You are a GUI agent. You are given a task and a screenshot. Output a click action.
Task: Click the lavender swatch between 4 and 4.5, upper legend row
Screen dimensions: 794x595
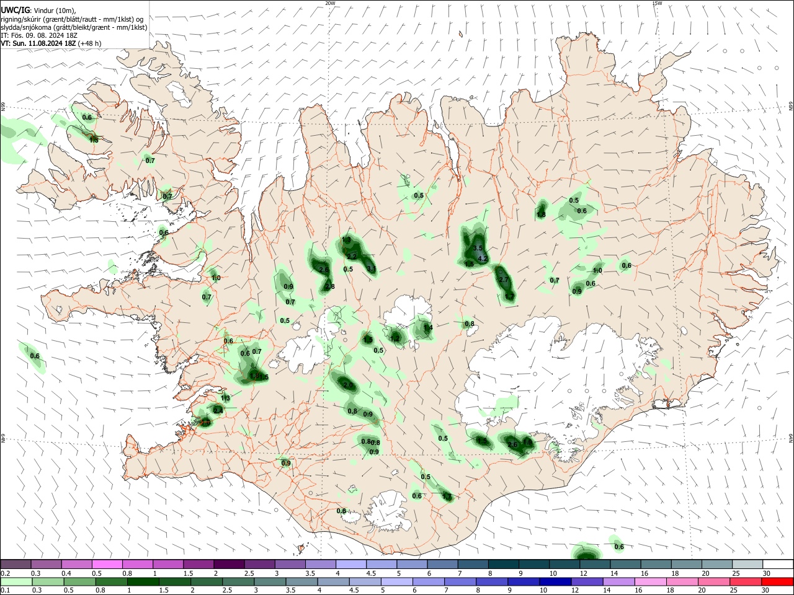pyautogui.click(x=351, y=565)
